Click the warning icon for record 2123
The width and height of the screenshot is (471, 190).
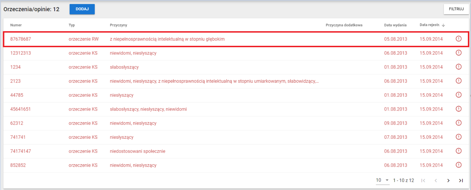point(458,81)
